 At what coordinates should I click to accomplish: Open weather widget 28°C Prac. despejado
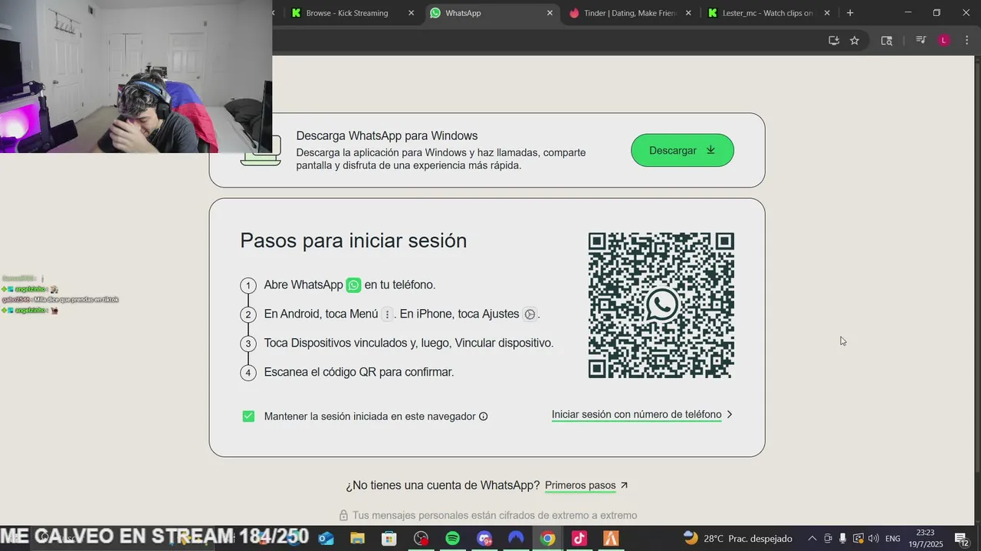737,539
